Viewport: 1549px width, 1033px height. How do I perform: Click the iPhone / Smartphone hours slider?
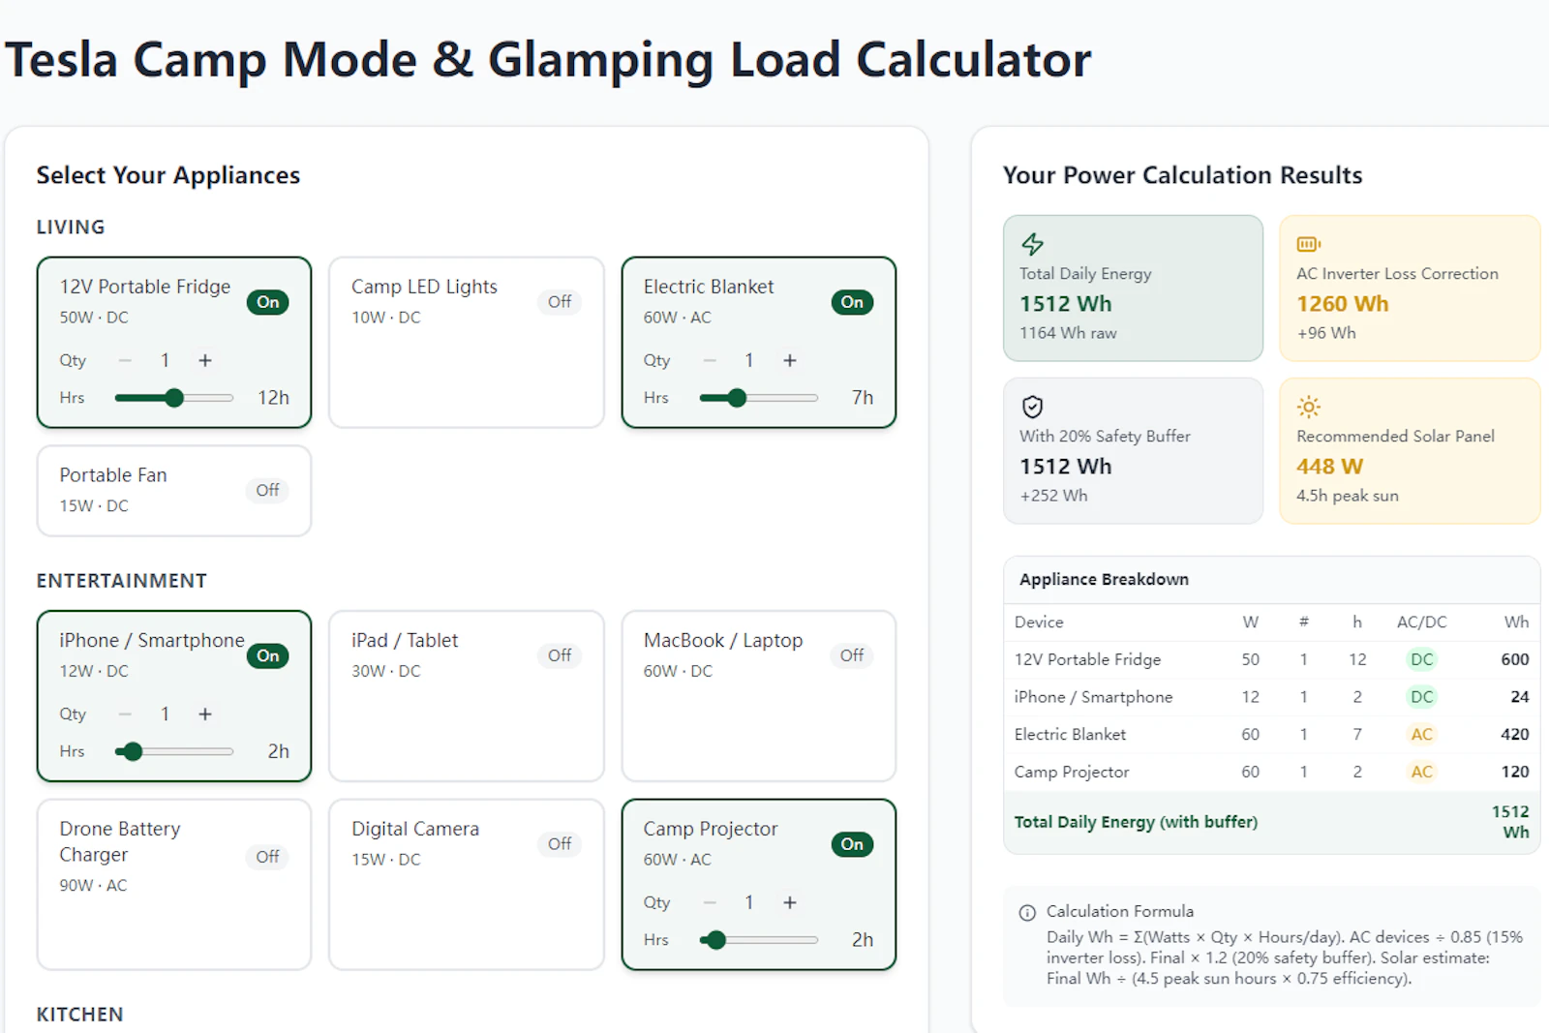(x=174, y=751)
